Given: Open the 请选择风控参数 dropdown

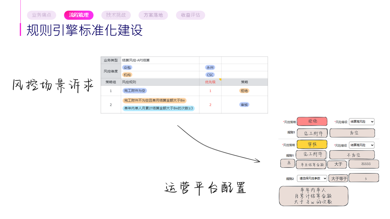Looking at the screenshot, I should (x=312, y=179).
